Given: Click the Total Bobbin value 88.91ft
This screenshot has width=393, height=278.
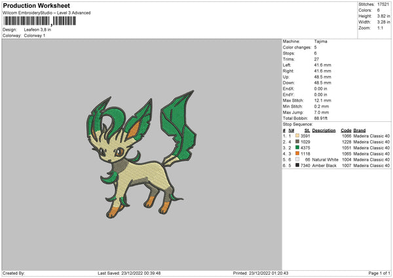Looking at the screenshot, I should pyautogui.click(x=321, y=118).
